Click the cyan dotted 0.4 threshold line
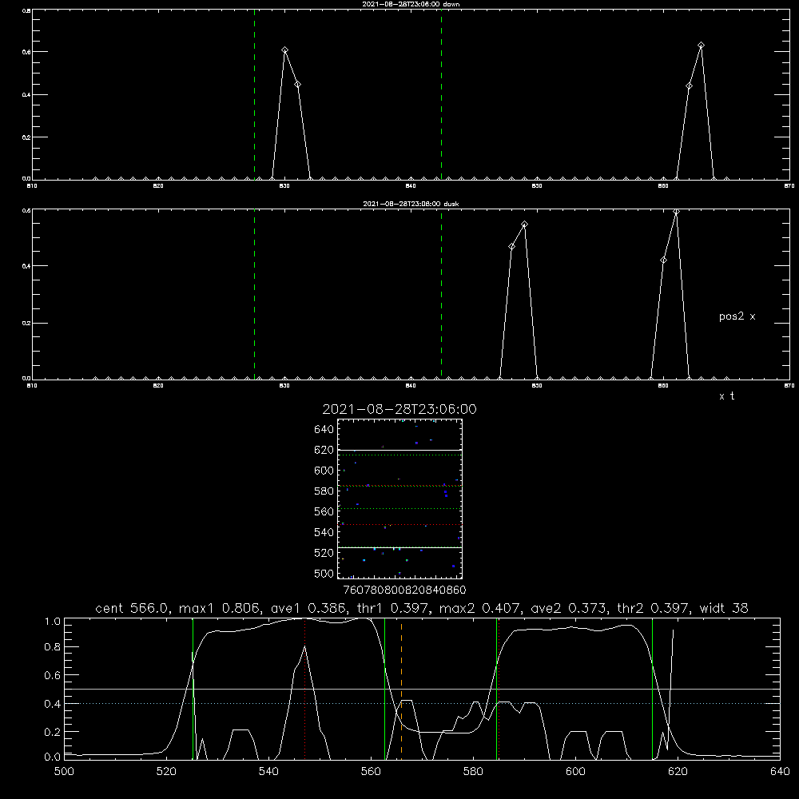799x799 pixels. 422,704
